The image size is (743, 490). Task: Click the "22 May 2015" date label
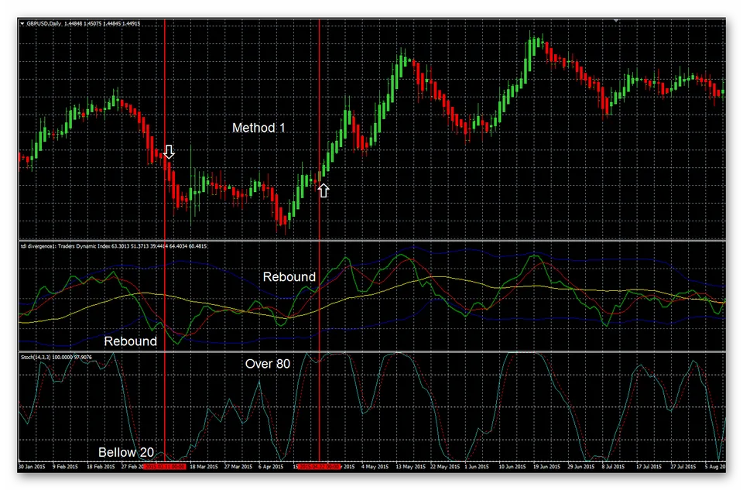[445, 467]
